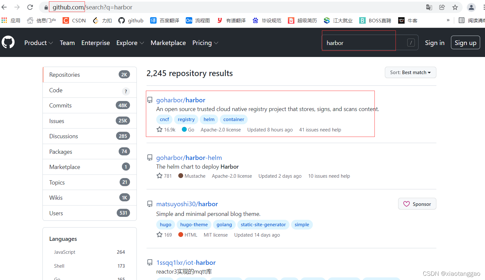
Task: Open 力扣 bookmark
Action: [x=102, y=20]
